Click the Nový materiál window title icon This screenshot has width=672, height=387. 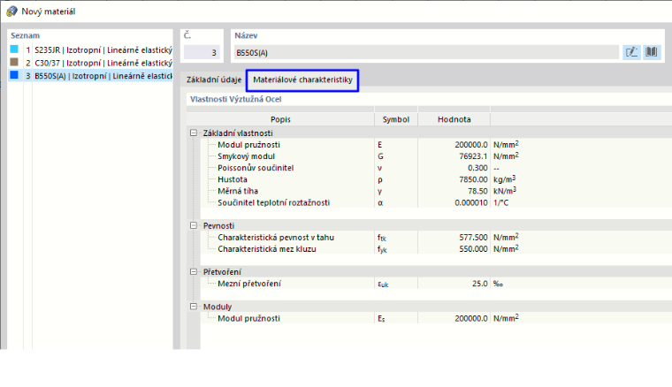11,11
